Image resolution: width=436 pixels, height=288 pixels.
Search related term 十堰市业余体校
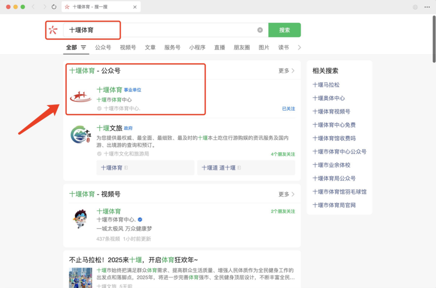coord(331,165)
